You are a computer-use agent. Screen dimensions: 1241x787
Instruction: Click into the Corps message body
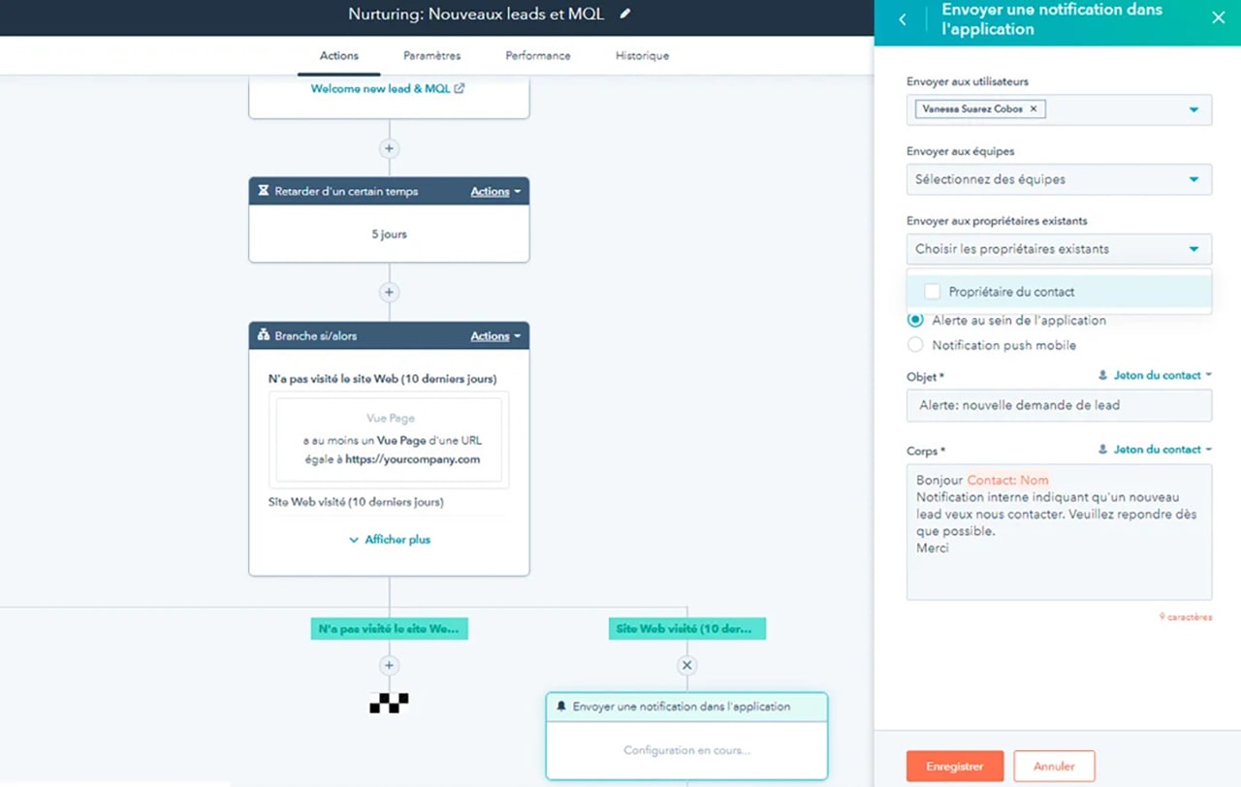1059,532
